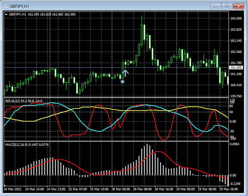Click the blue up arrow buy signal
The height and width of the screenshot is (196, 248).
pyautogui.click(x=125, y=73)
